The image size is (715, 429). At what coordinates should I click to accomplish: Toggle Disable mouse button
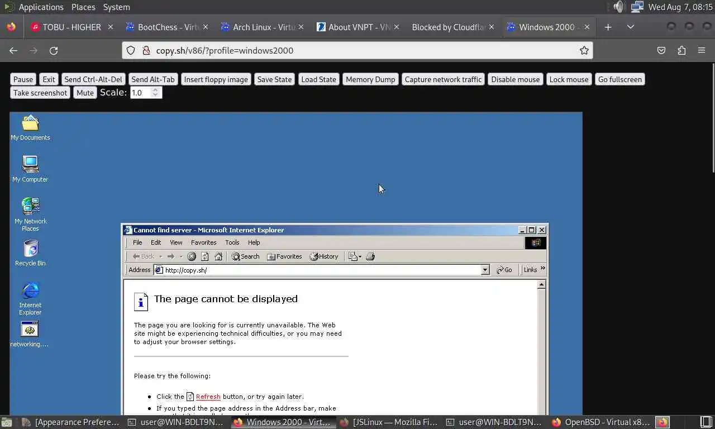click(515, 79)
